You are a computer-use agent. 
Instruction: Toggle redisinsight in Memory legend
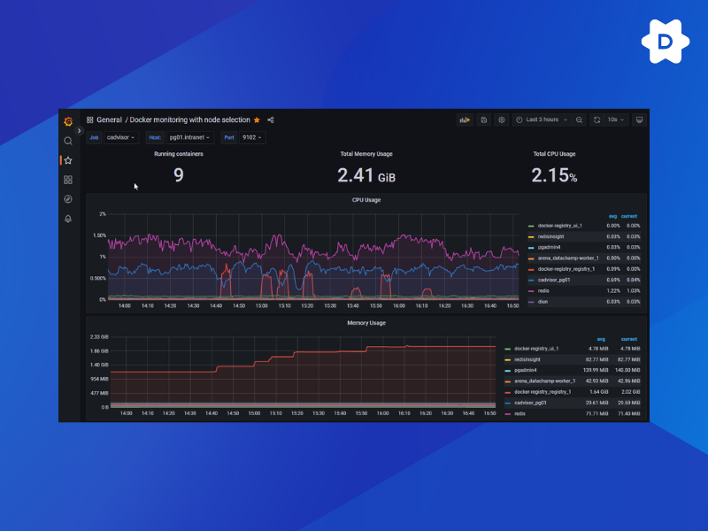point(527,359)
